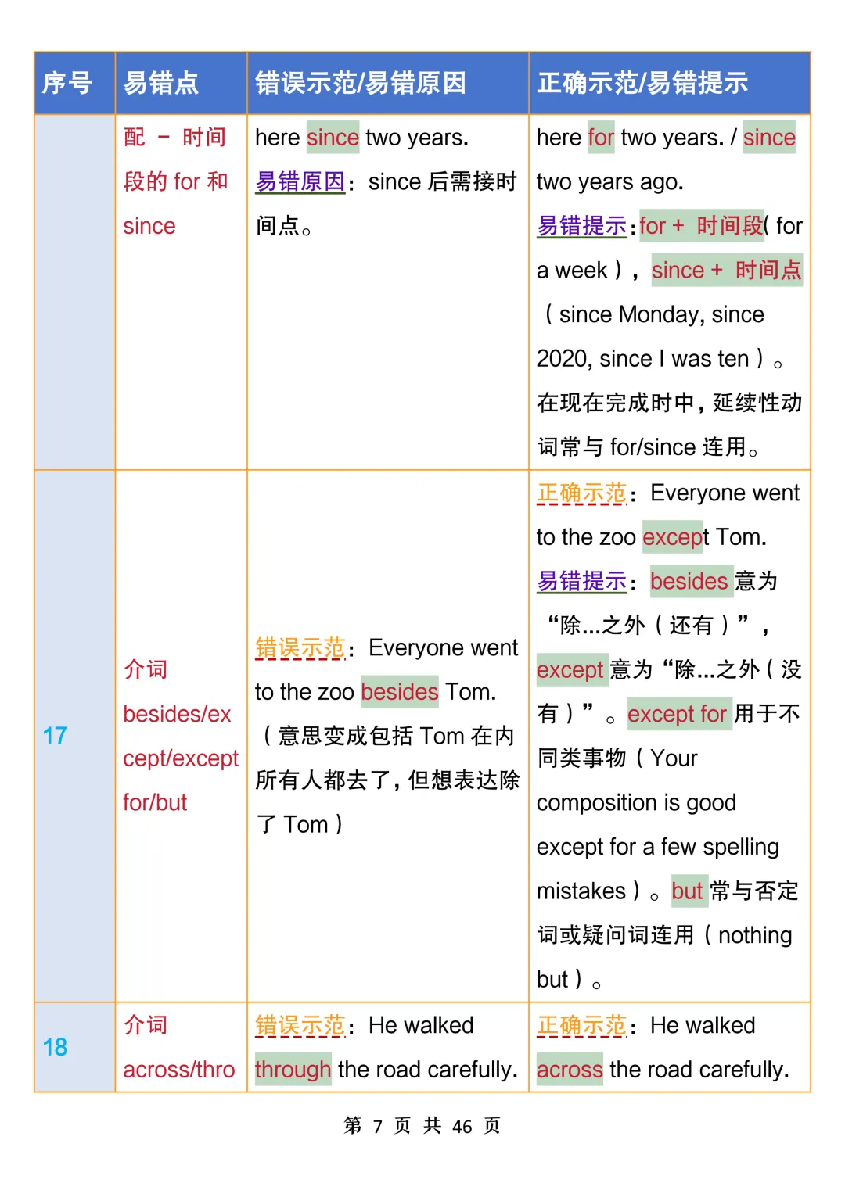Click red text 'across/thro' in row 18
The image size is (845, 1194).
[x=179, y=1070]
